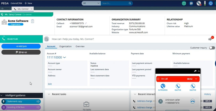Close the Ms. Connor tab

[32, 9]
